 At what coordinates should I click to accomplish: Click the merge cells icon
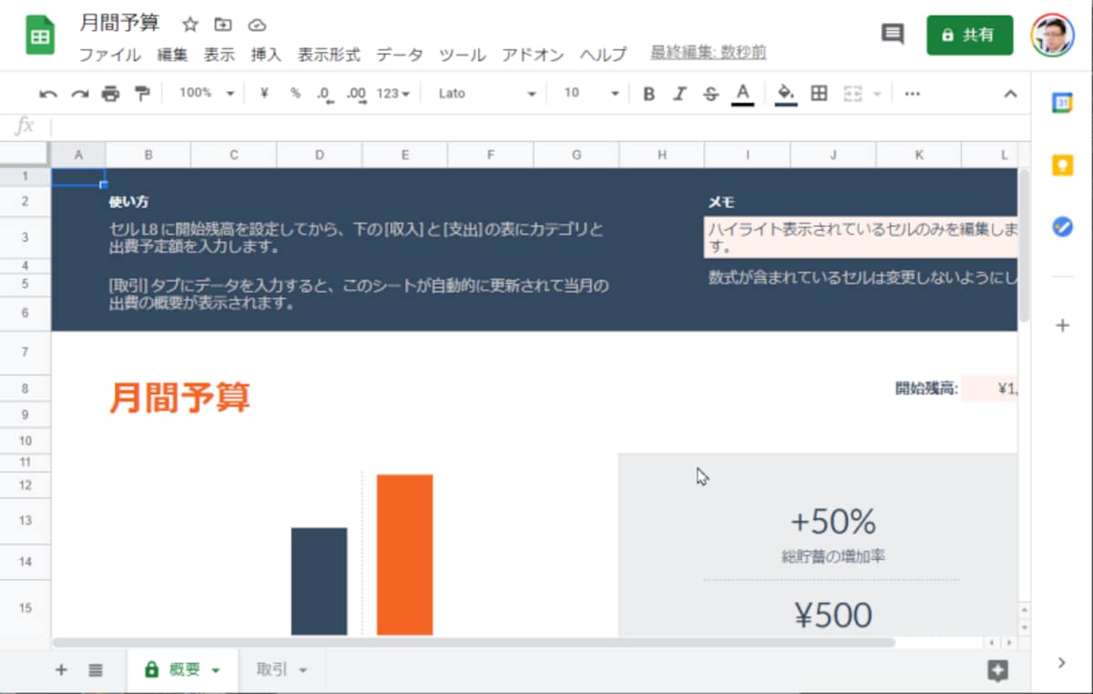pyautogui.click(x=853, y=93)
